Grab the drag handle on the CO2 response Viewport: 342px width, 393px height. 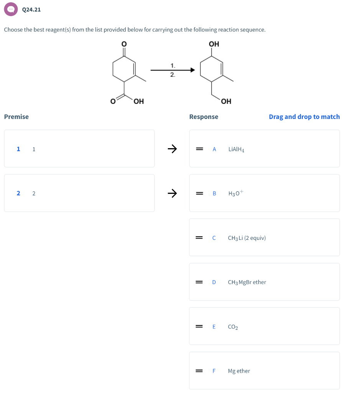click(x=199, y=326)
